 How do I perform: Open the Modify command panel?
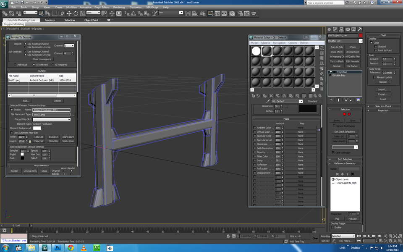click(335, 29)
